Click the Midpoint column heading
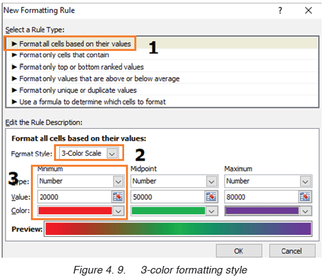 click(143, 169)
